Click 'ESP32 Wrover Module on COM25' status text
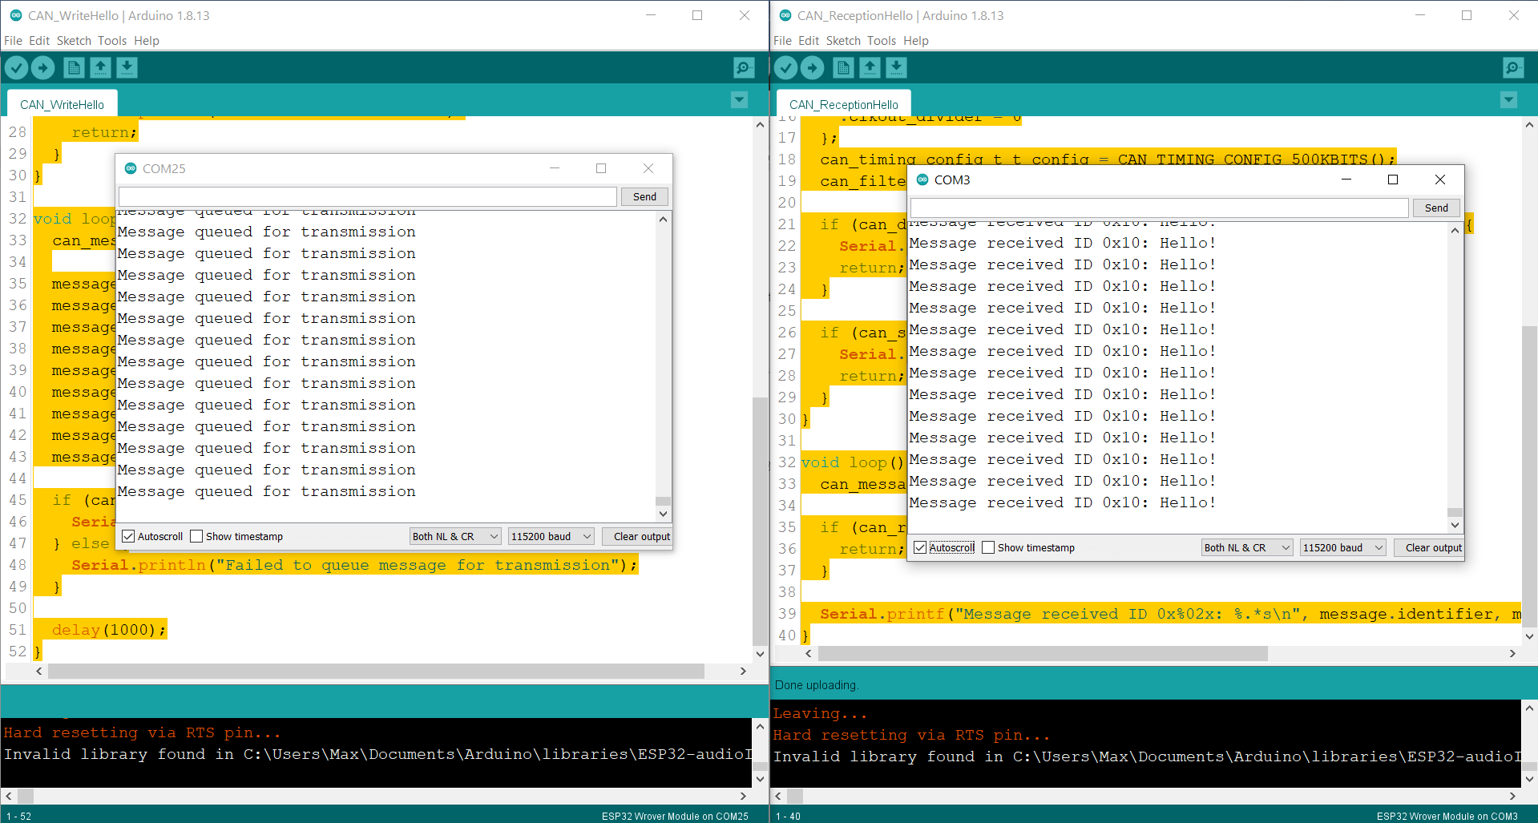Screen dimensions: 1538x823 coord(675,816)
